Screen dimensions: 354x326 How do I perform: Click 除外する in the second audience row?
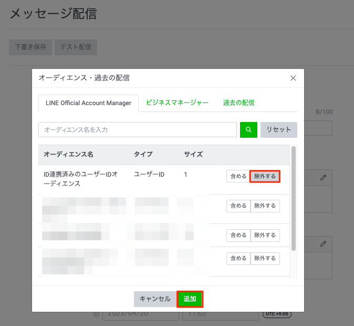coord(265,206)
